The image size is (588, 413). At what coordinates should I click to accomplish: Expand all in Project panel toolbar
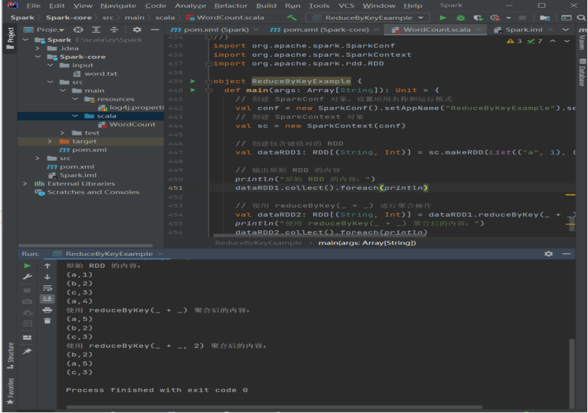point(96,30)
